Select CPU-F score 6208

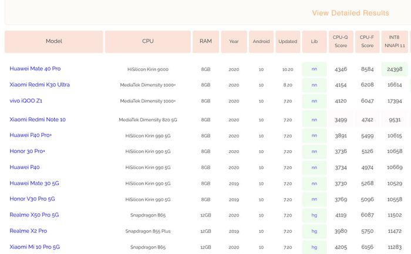coord(367,85)
